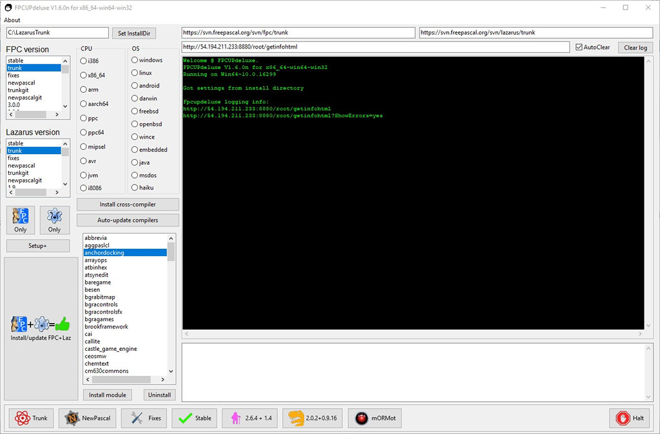Click FPC version list scroll-up arrow
660x434 pixels.
pyautogui.click(x=65, y=60)
